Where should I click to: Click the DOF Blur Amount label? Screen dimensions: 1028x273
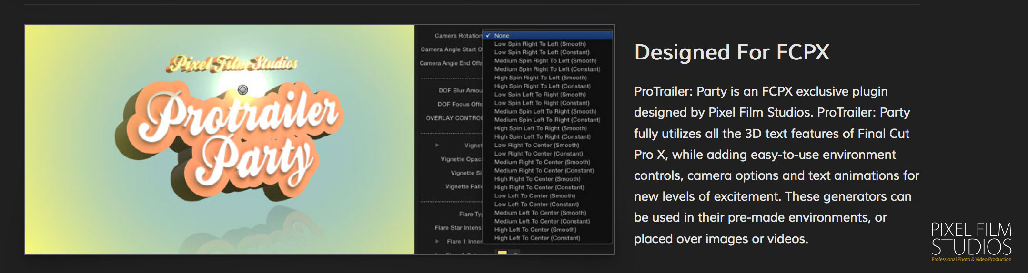[460, 90]
